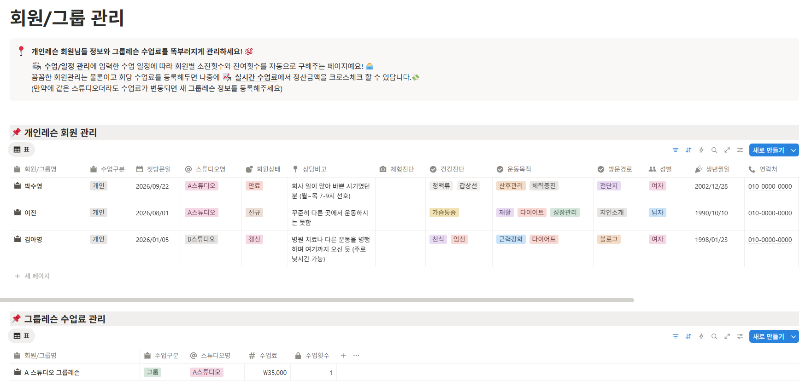
Task: Click page icon of A 스튜디오 그룹레슨
Action: (x=18, y=372)
